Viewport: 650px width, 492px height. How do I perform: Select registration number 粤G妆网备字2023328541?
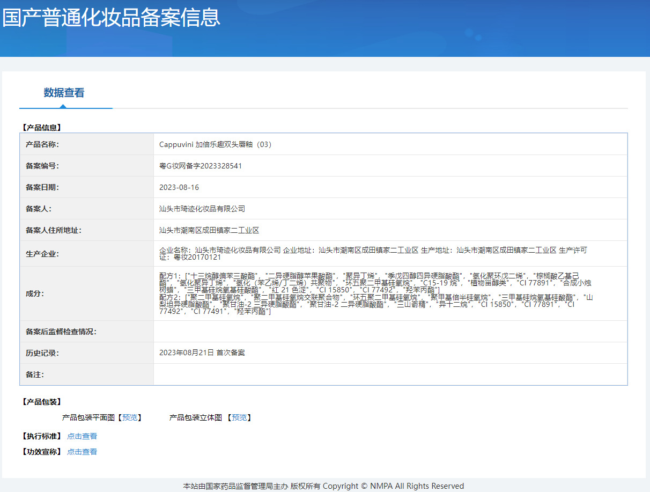[201, 166]
